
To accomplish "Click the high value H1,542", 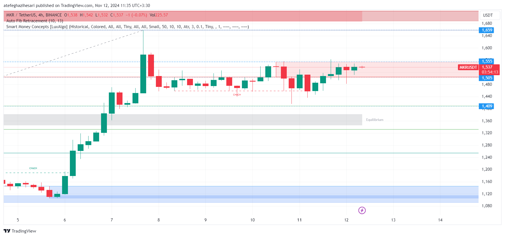I will 86,15.
